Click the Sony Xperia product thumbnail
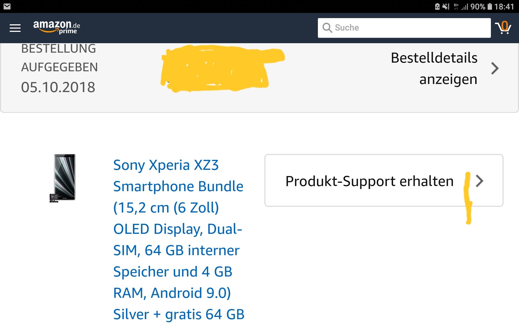Image resolution: width=519 pixels, height=324 pixels. [x=63, y=178]
